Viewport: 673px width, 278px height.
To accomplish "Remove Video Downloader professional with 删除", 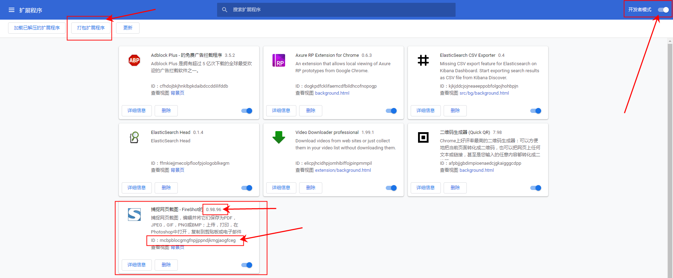I will (311, 188).
